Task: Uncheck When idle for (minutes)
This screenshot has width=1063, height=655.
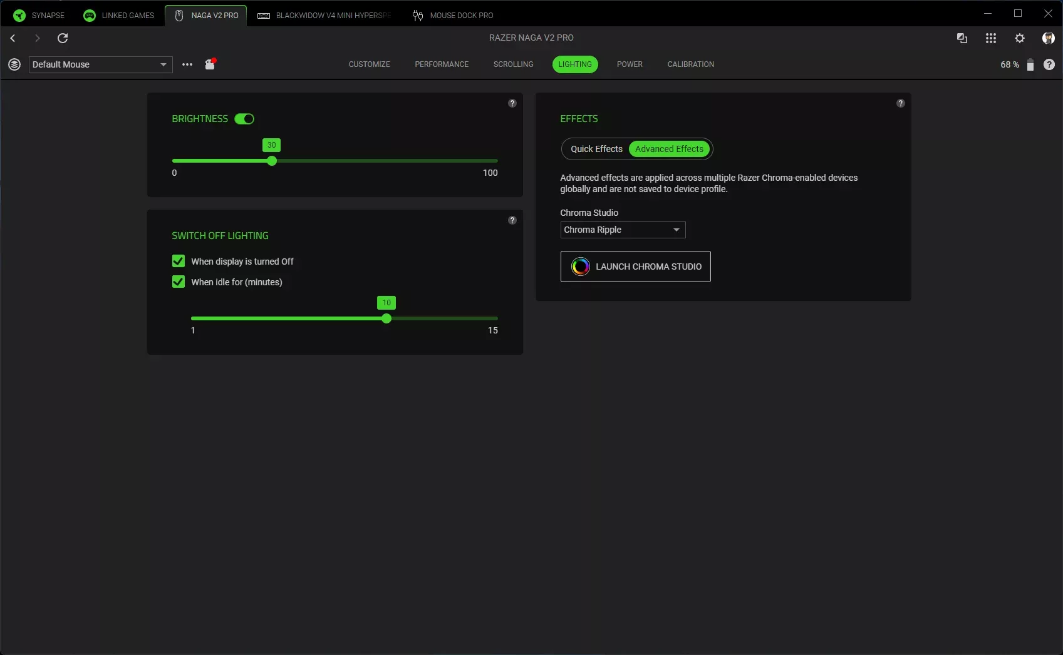Action: pyautogui.click(x=179, y=282)
